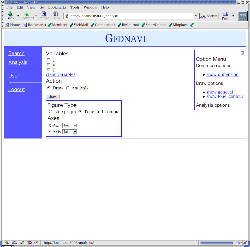250x247 pixels.
Task: Uncheck the T variable checkbox
Action: pyautogui.click(x=49, y=70)
